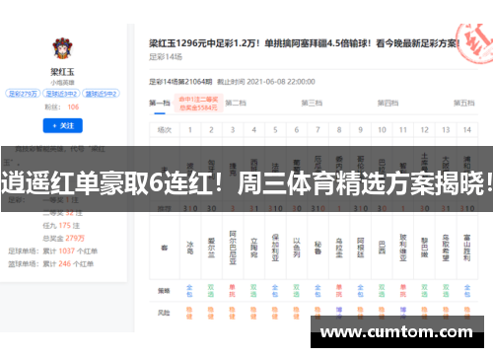The image size is (493, 357).
Task: Click away team 黎巴嫩 cell
Action: click(x=425, y=248)
